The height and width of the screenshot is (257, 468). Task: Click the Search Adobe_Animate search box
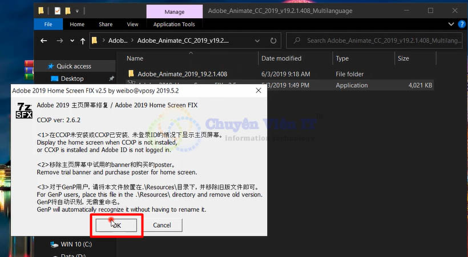(x=377, y=41)
